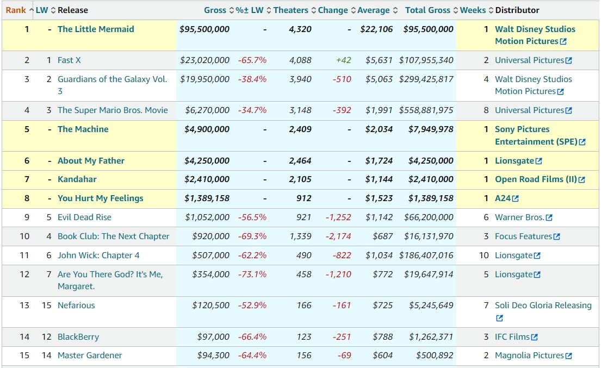
Task: Select Are You There God? It's Me, Margaret.
Action: pyautogui.click(x=110, y=280)
